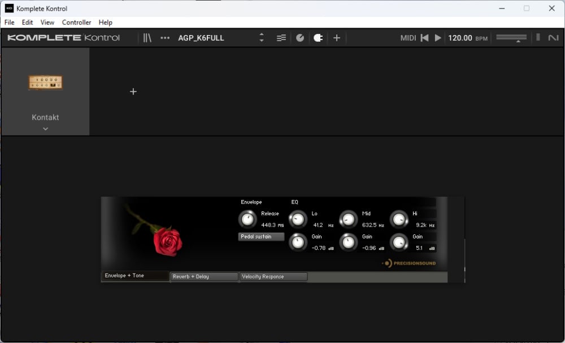Click preset down arrow stepper

pos(262,41)
